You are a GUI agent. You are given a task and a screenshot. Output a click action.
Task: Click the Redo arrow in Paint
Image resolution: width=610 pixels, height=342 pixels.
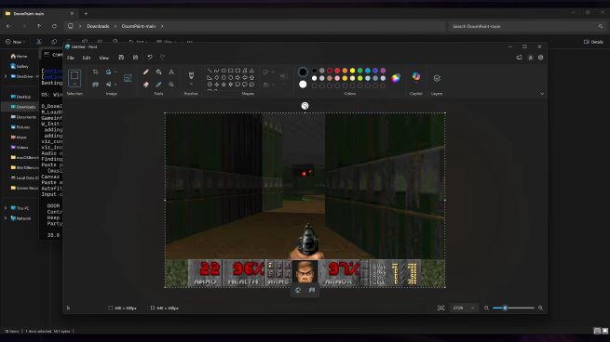(163, 58)
